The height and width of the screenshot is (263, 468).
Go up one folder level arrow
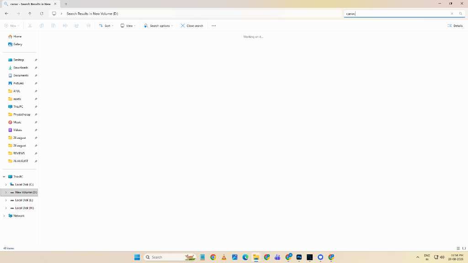pyautogui.click(x=30, y=14)
